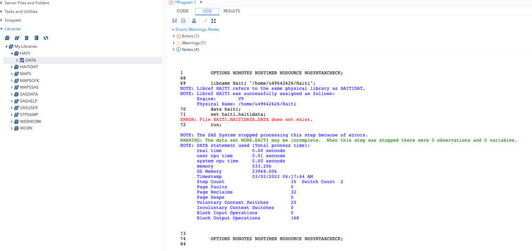
Task: Click the red error icon on Program 1 tab
Action: click(x=171, y=2)
